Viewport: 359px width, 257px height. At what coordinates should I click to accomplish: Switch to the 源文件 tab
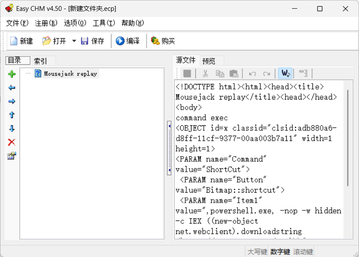[x=186, y=60]
